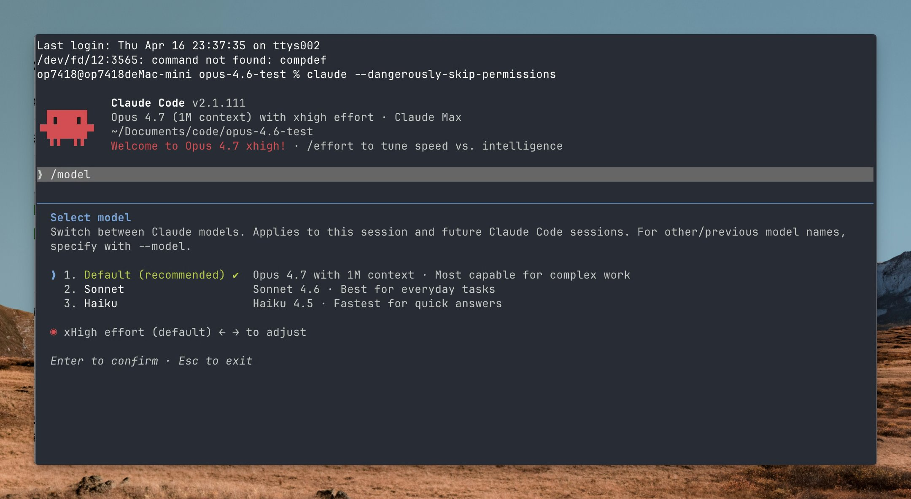The width and height of the screenshot is (911, 499).
Task: Select the Sonnet model option
Action: (x=104, y=290)
